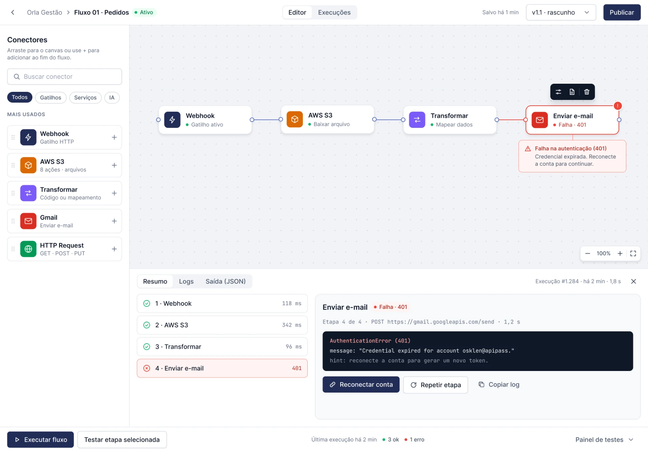Zoom in the canvas with plus icon
The height and width of the screenshot is (452, 648).
(x=620, y=254)
